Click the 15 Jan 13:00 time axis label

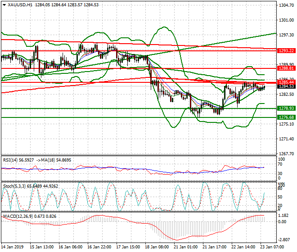coord(42,247)
